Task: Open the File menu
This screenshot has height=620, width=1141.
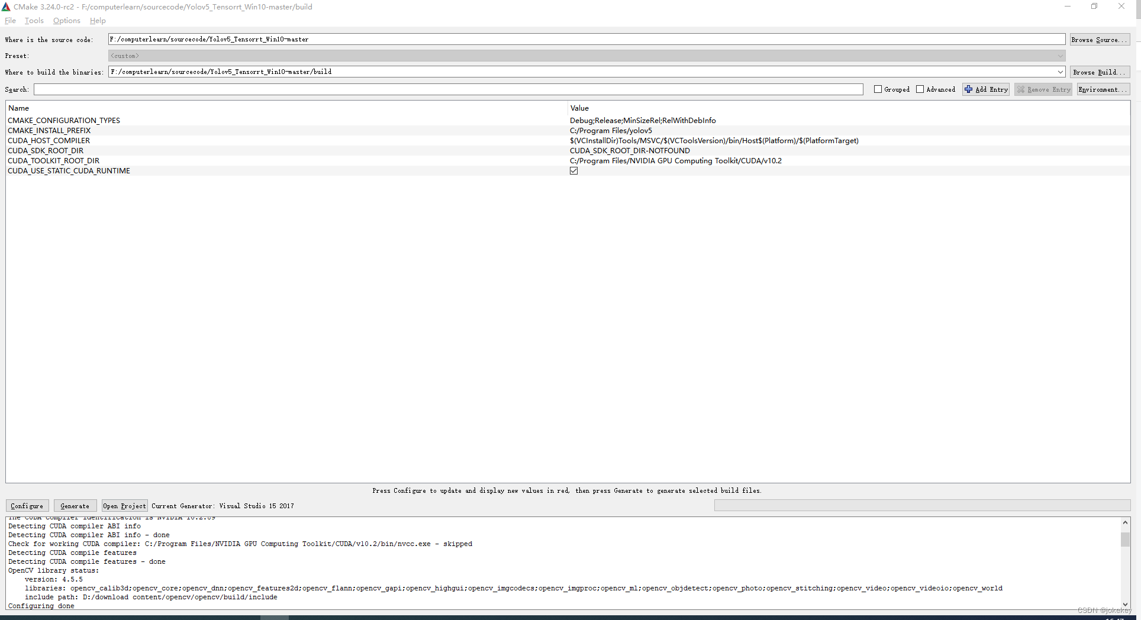Action: [x=10, y=21]
